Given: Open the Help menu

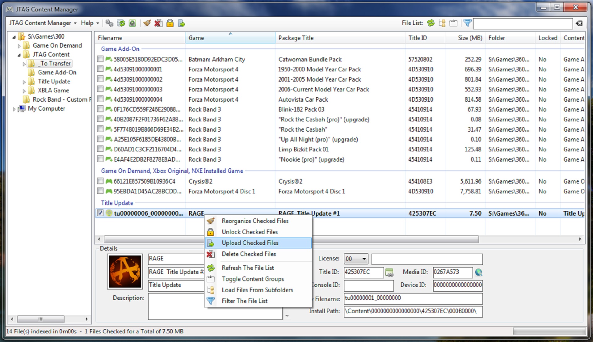Looking at the screenshot, I should [90, 23].
